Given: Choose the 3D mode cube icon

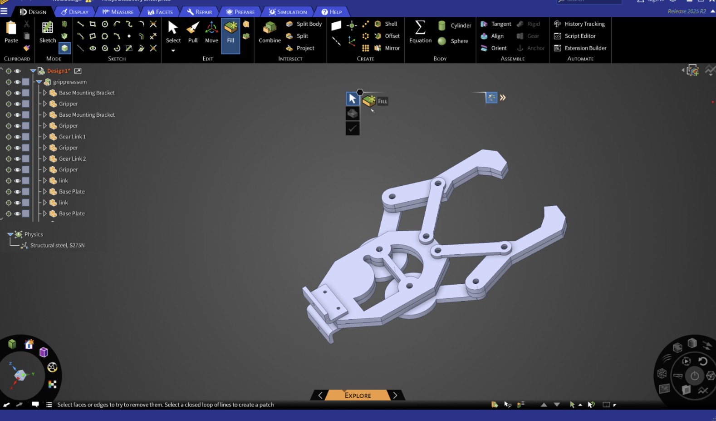Looking at the screenshot, I should tap(64, 48).
